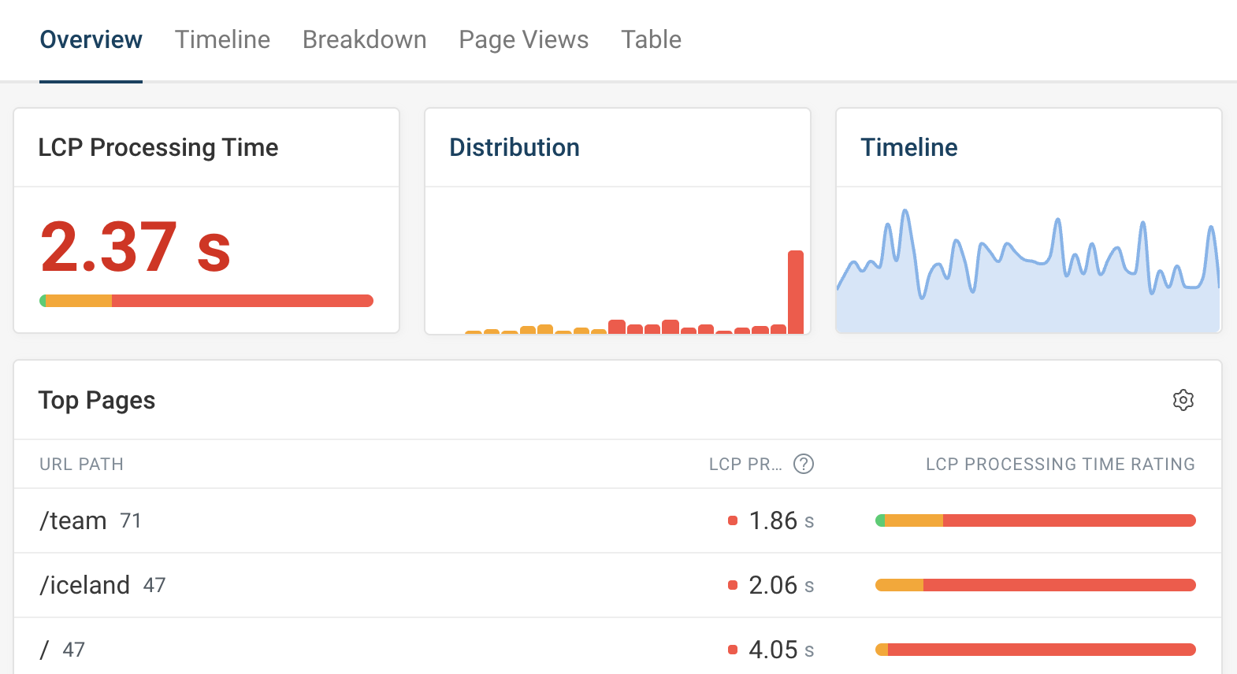
Task: Open the /iceland page row
Action: (618, 585)
